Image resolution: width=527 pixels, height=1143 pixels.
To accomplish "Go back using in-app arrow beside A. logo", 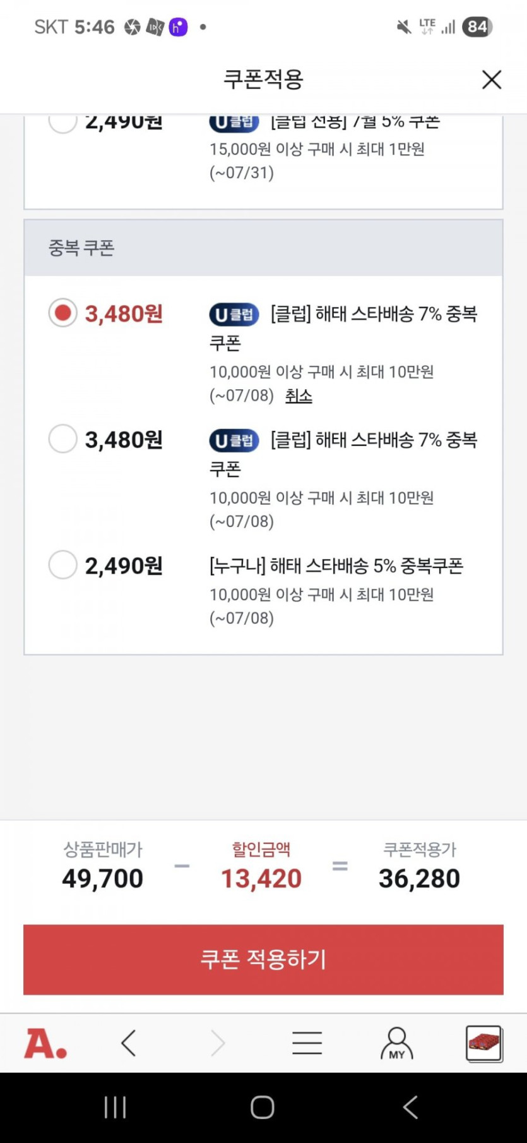I will click(x=129, y=1043).
